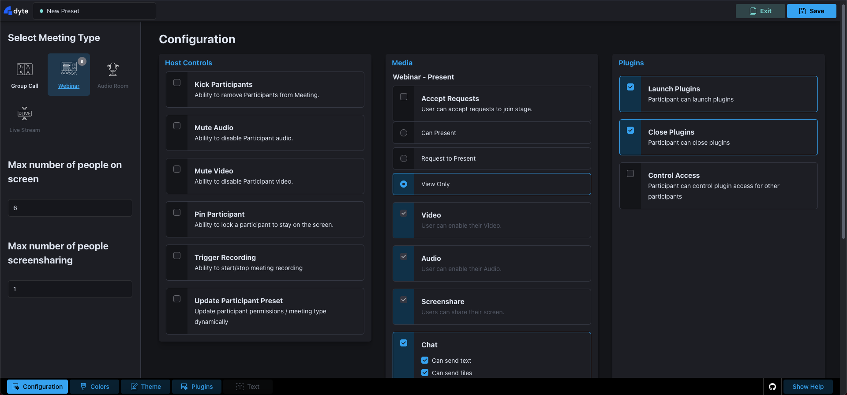847x395 pixels.
Task: Toggle the Audio checkbox under Media
Action: point(404,256)
